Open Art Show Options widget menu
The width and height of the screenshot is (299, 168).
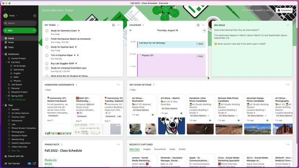288,85
